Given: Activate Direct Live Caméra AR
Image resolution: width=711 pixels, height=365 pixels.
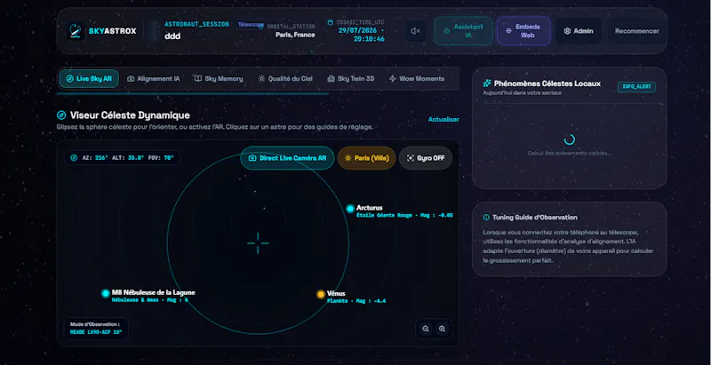Looking at the screenshot, I should (287, 158).
